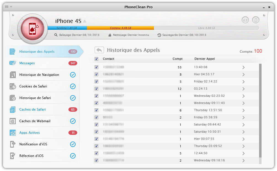Viewport: 277px width, 171px height.
Task: Click the 147 badge next to Messages
Action: point(73,63)
